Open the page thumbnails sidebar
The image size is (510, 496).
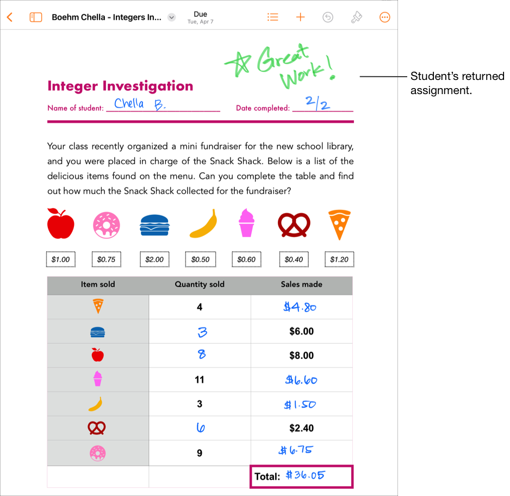(36, 17)
